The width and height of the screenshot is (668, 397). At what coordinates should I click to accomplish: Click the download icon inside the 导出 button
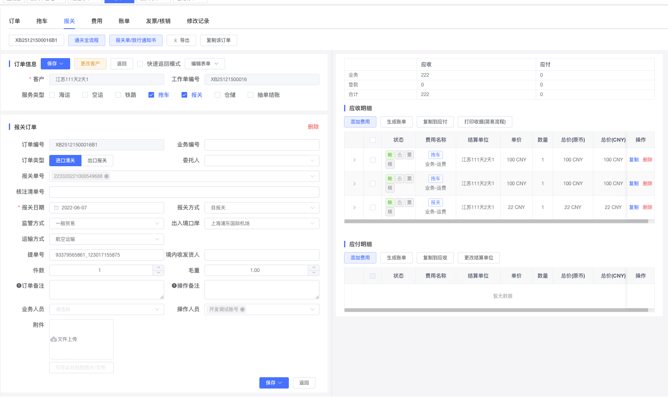175,40
